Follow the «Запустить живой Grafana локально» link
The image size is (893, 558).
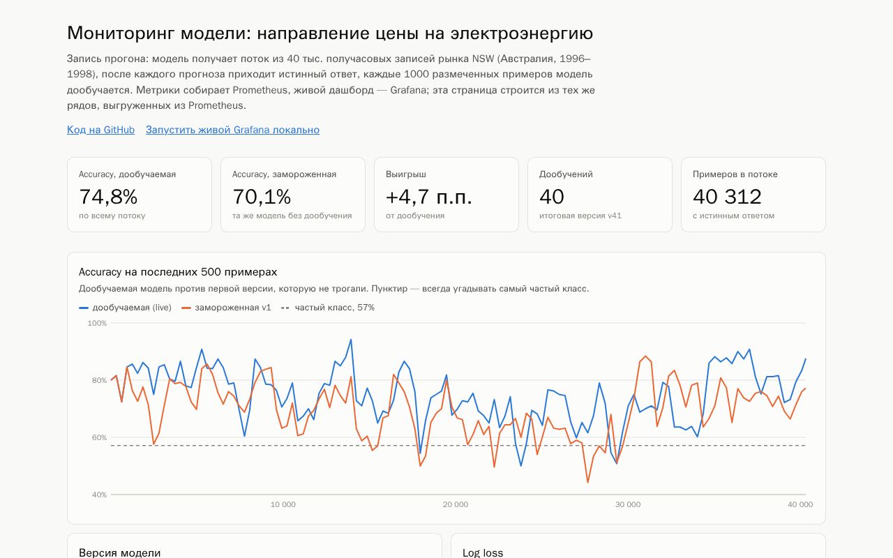(x=232, y=130)
